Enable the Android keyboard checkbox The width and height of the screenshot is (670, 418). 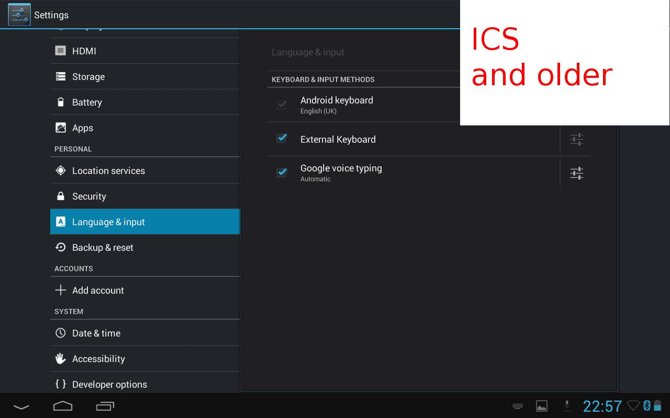click(x=281, y=105)
